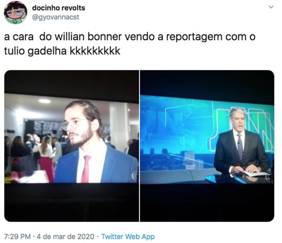Click the papers on the anchor's desk
This screenshot has height=243, width=282.
[256, 174]
